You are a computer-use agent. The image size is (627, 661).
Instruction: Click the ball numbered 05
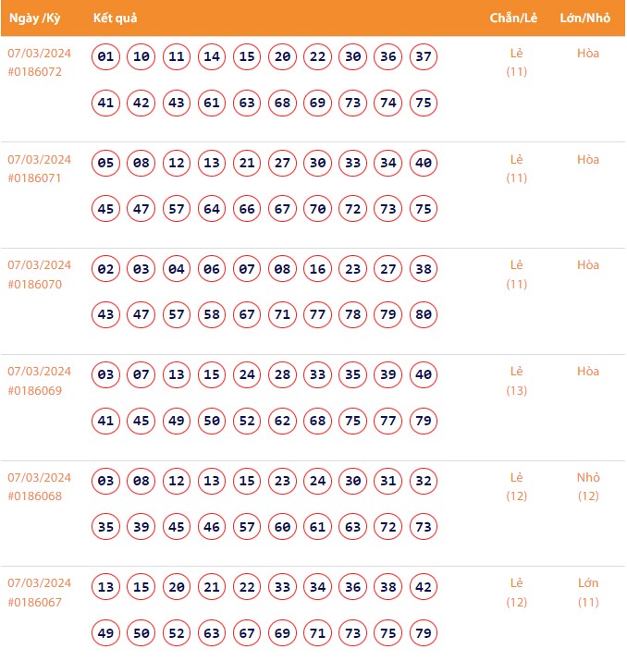tap(105, 164)
